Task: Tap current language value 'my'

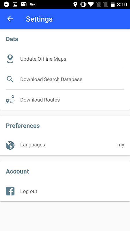Action: click(121, 145)
